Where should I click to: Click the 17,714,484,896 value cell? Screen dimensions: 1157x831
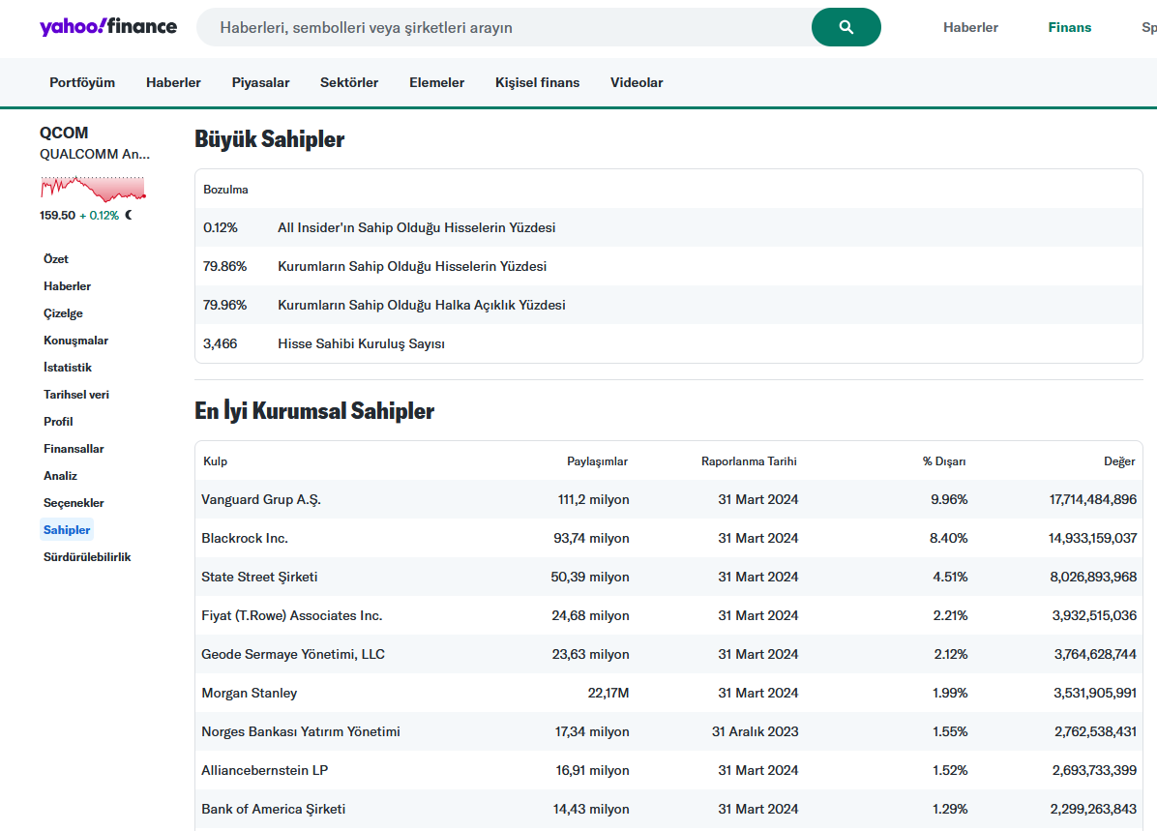[1093, 499]
